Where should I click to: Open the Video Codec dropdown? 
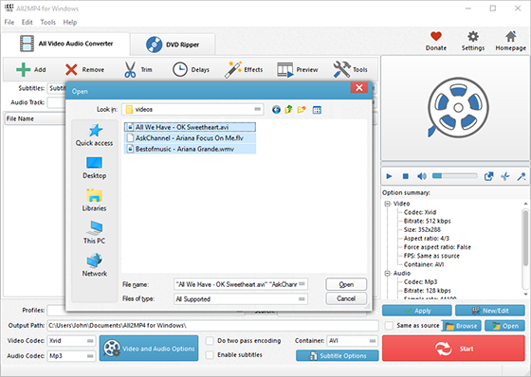coord(90,341)
